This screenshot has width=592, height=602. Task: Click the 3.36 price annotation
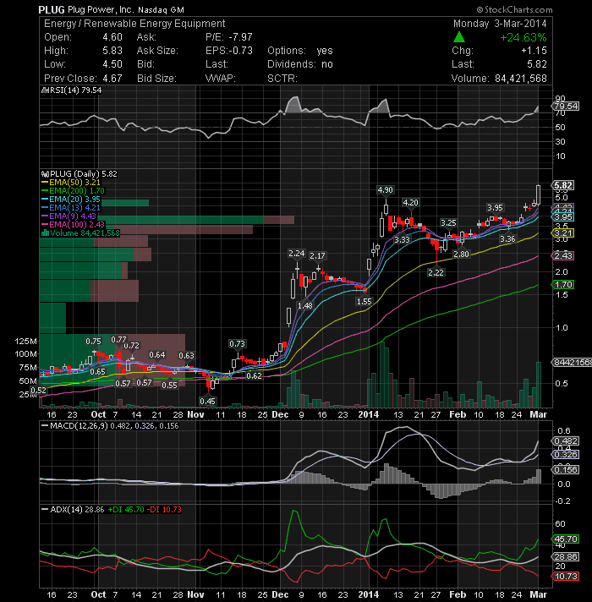(507, 238)
